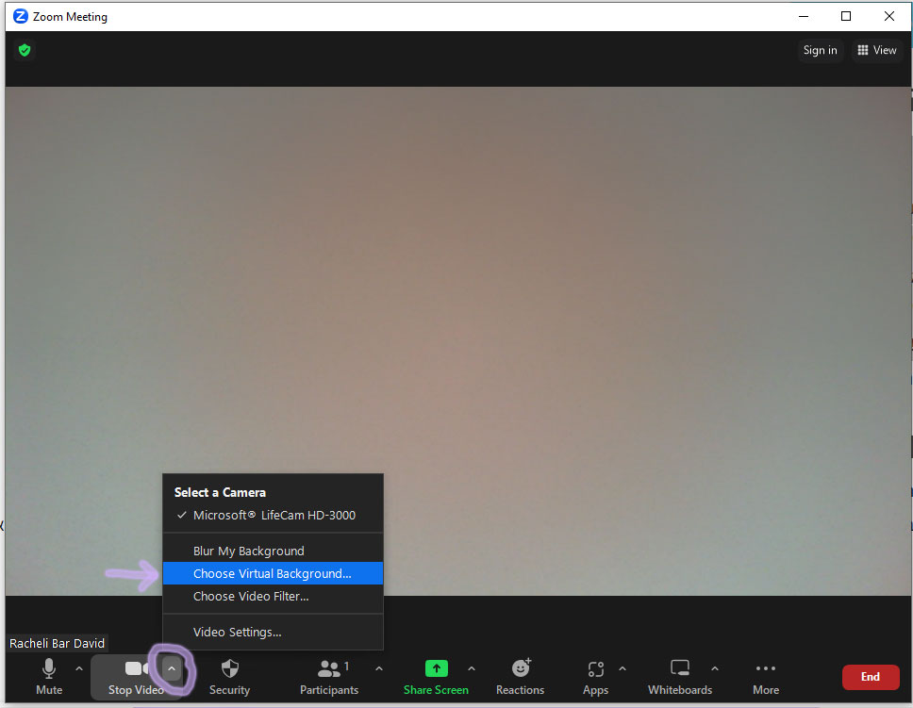This screenshot has height=708, width=913.
Task: Click the red End button
Action: click(x=871, y=677)
